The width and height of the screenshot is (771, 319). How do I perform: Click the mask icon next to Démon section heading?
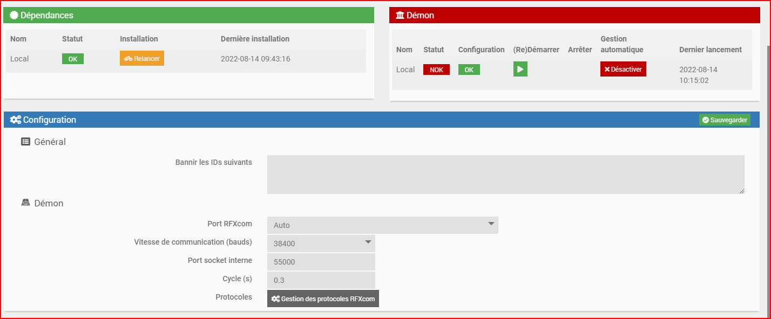coord(25,203)
